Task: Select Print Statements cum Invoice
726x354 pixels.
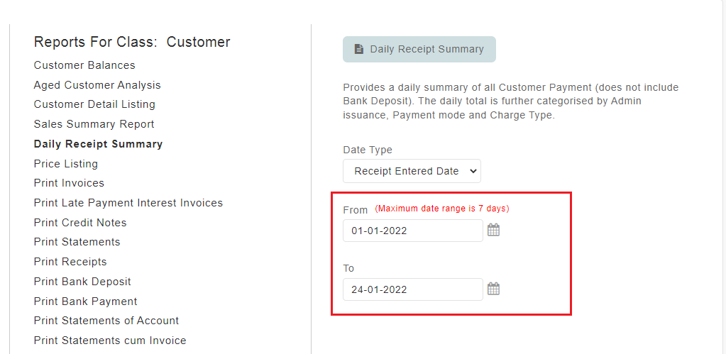Action: (x=110, y=341)
